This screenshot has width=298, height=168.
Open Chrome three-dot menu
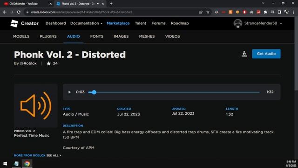[x=293, y=12]
